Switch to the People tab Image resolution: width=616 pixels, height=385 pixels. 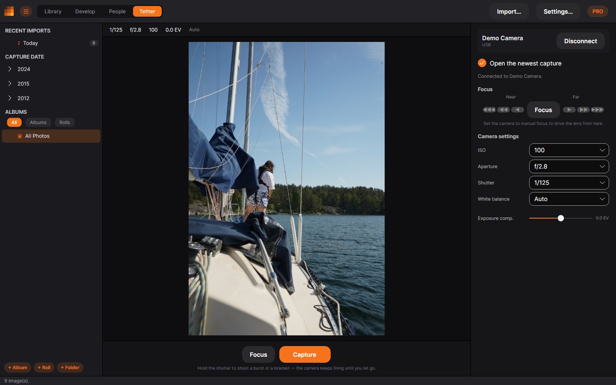coord(117,12)
